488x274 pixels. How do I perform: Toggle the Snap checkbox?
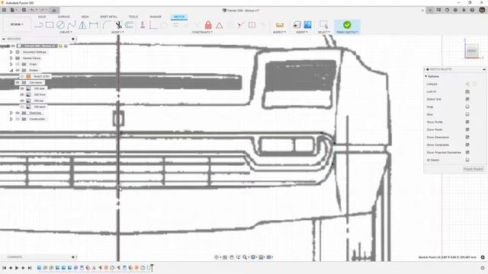pyautogui.click(x=467, y=107)
